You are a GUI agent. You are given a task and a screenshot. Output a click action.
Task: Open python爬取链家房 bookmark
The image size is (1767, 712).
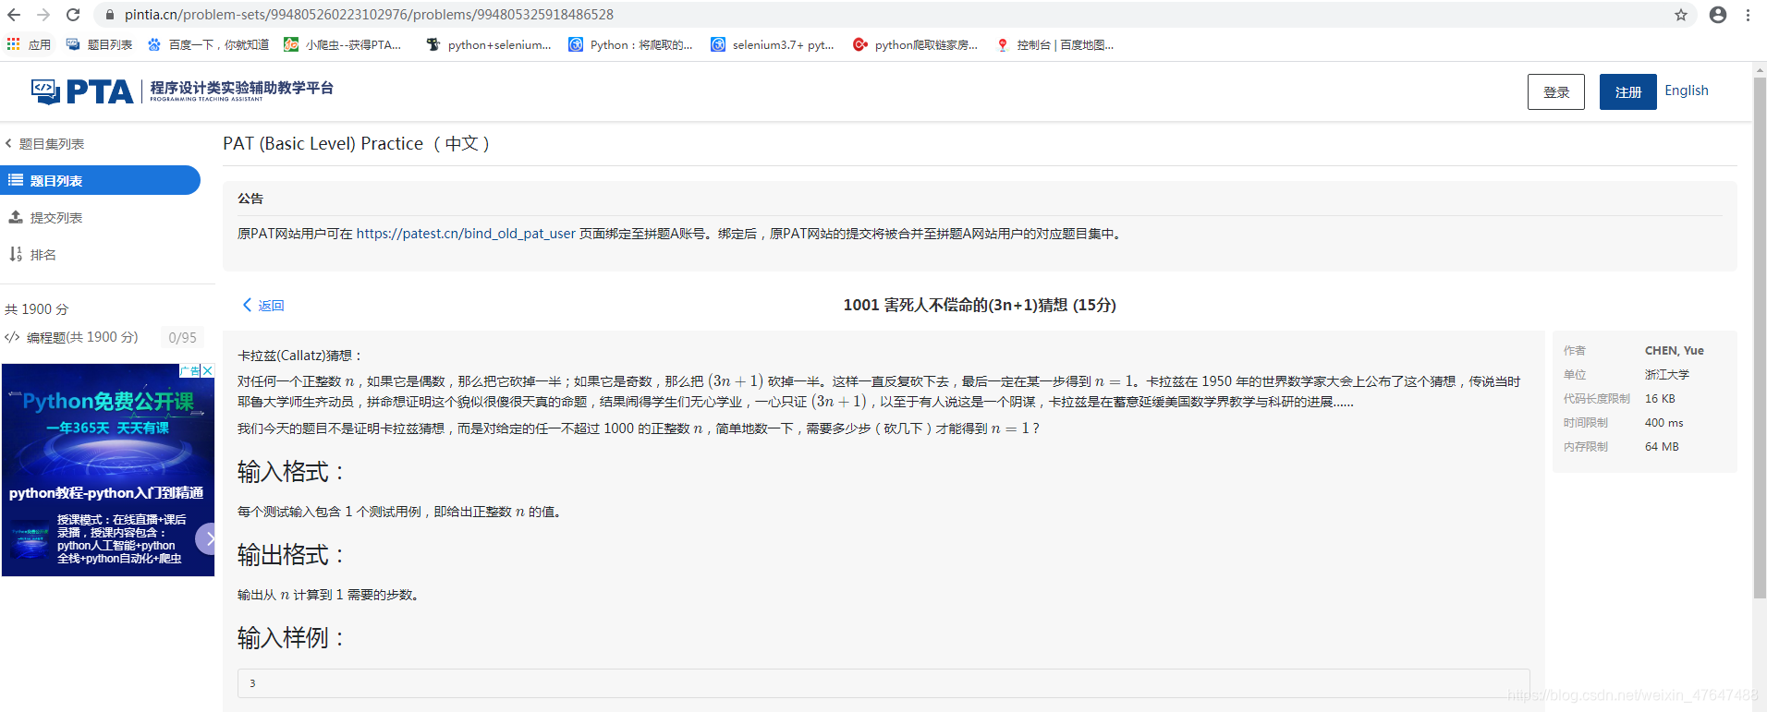(915, 44)
